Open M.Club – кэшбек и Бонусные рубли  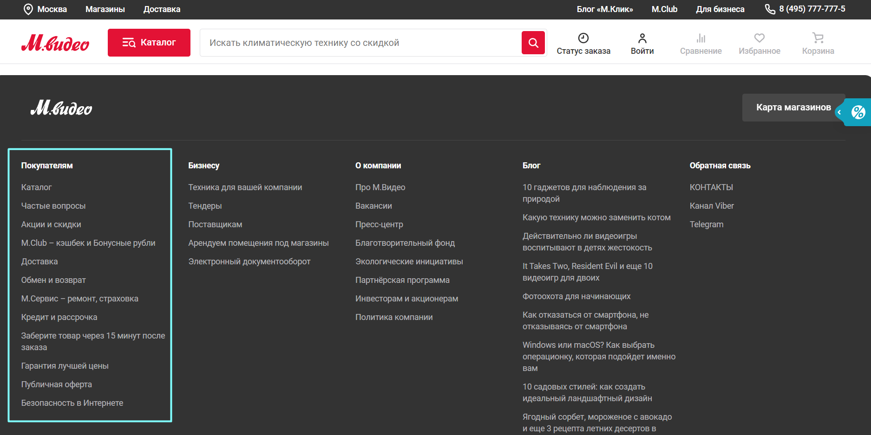[88, 243]
